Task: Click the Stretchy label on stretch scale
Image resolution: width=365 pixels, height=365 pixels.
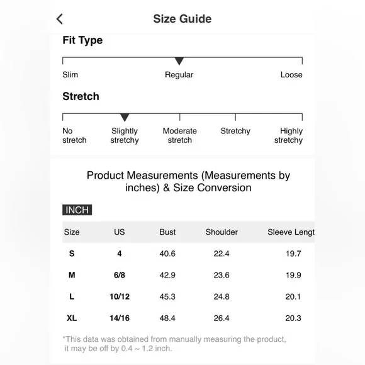Action: 235,131
